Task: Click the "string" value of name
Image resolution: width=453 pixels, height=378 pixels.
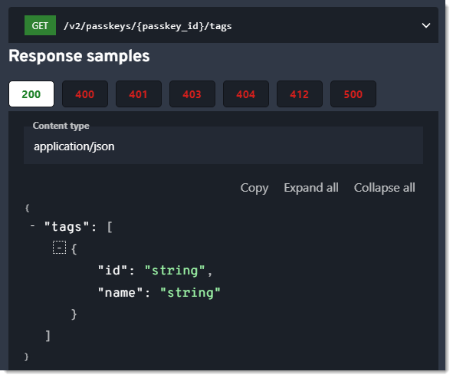Action: tap(190, 292)
